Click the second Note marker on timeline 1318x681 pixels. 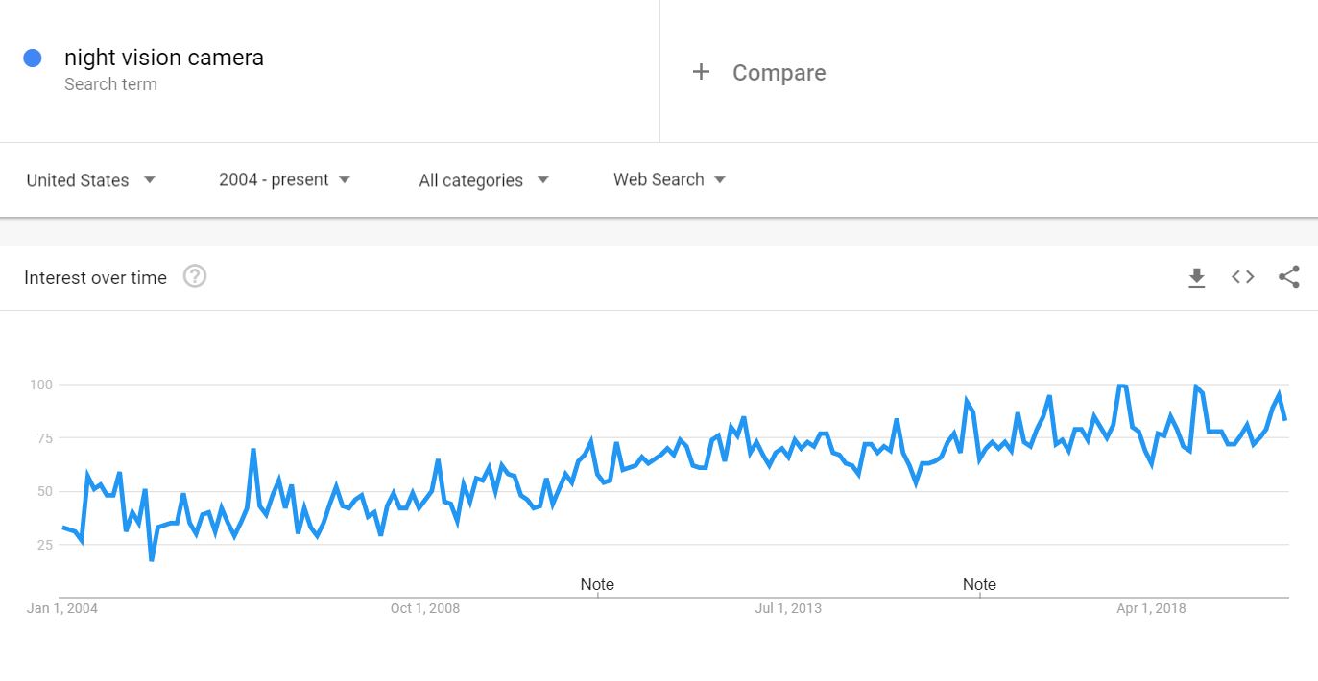coord(979,584)
